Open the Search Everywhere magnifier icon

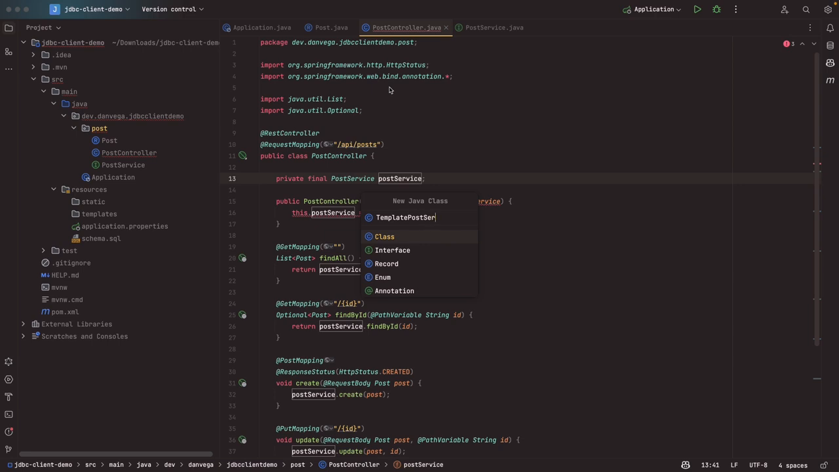tap(806, 9)
